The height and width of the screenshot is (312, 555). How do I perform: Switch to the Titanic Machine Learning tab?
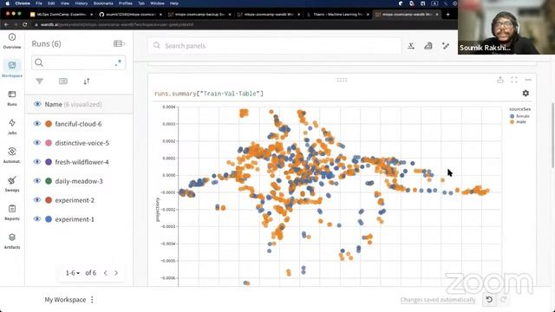coord(338,15)
